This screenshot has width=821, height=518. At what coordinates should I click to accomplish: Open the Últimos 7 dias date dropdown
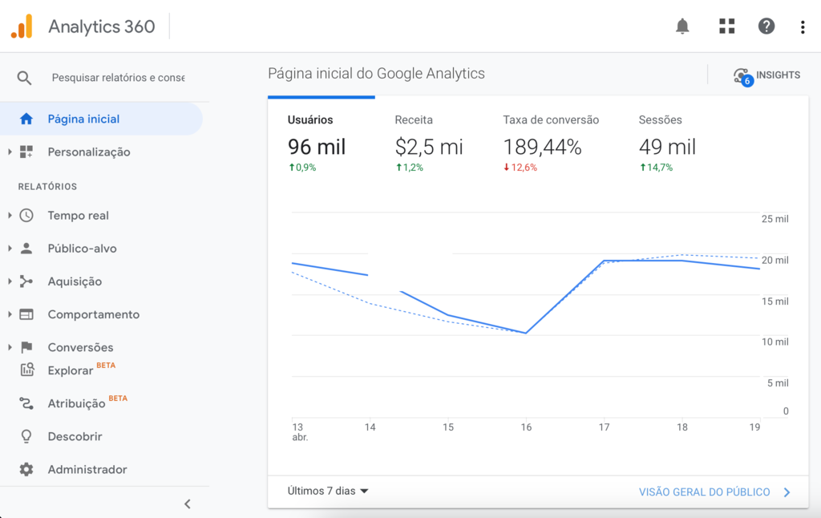pos(326,491)
